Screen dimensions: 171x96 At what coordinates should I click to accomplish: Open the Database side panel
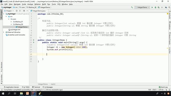(x=170, y=26)
